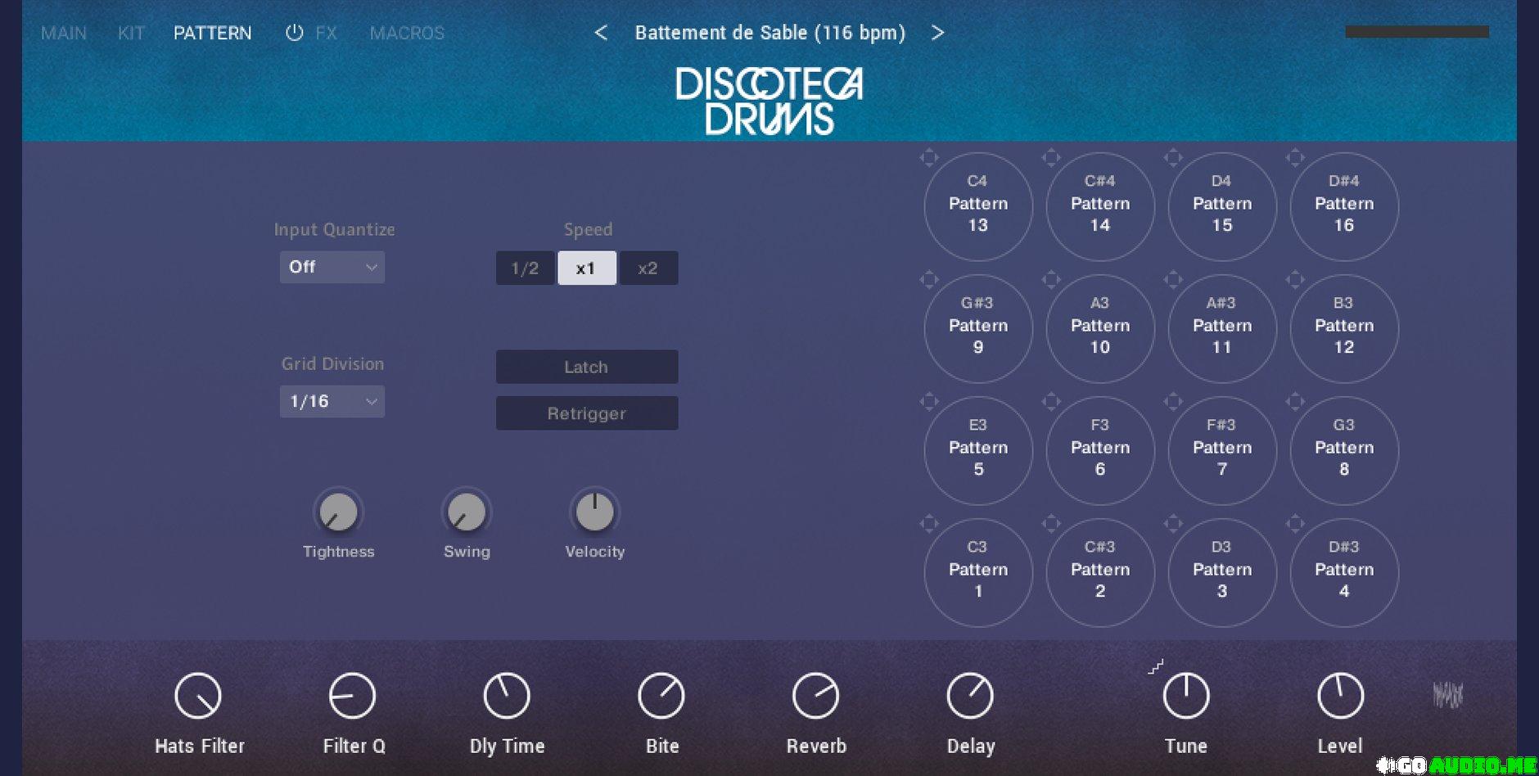Click the drag handle icon above Pattern 5
1539x776 pixels.
click(x=929, y=401)
